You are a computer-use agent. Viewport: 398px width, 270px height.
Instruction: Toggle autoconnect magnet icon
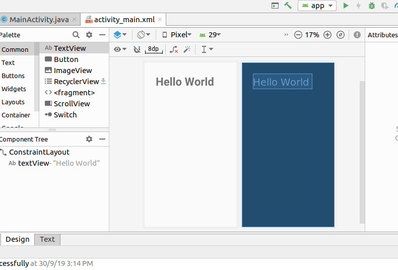click(137, 49)
